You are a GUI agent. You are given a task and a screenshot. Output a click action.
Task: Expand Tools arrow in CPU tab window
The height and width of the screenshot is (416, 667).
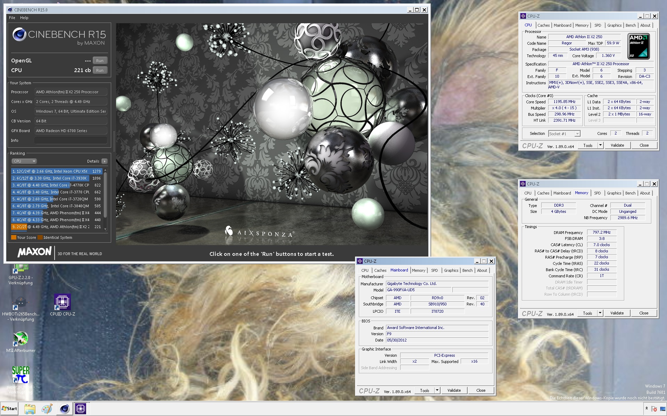pos(600,145)
